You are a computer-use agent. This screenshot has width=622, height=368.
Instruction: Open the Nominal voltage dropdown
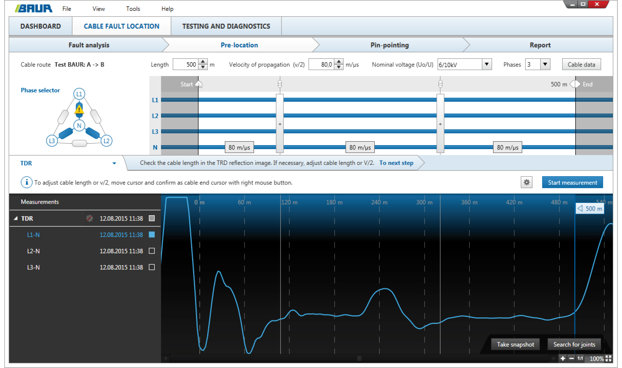(487, 65)
